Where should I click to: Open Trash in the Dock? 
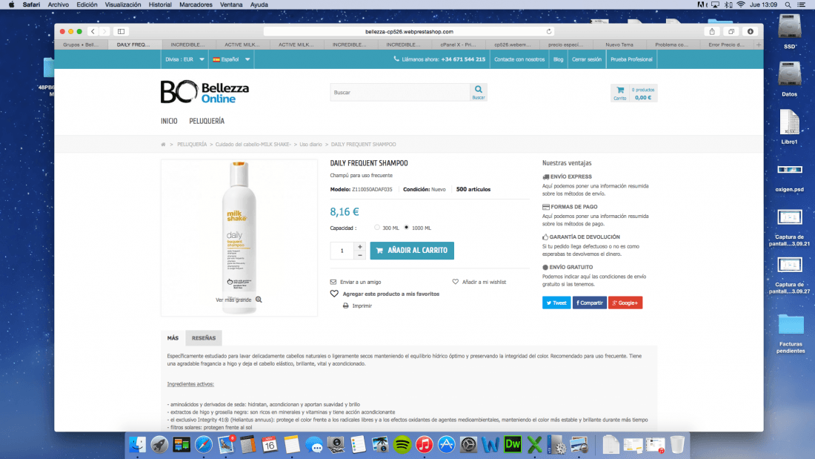pyautogui.click(x=677, y=444)
